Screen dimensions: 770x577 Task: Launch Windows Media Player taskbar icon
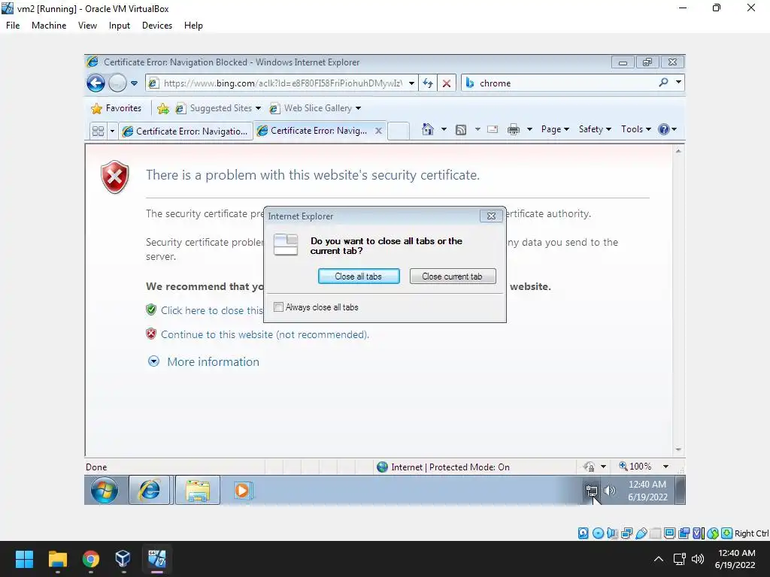[x=242, y=490]
